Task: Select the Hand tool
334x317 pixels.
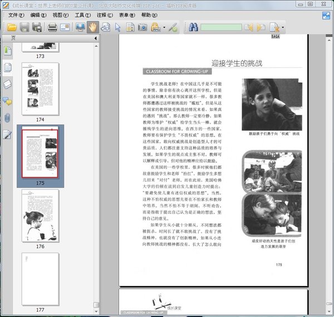Action: [92, 27]
